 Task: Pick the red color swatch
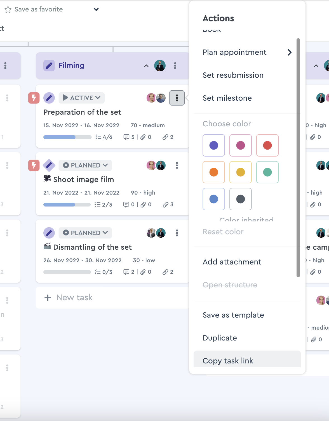coord(267,145)
